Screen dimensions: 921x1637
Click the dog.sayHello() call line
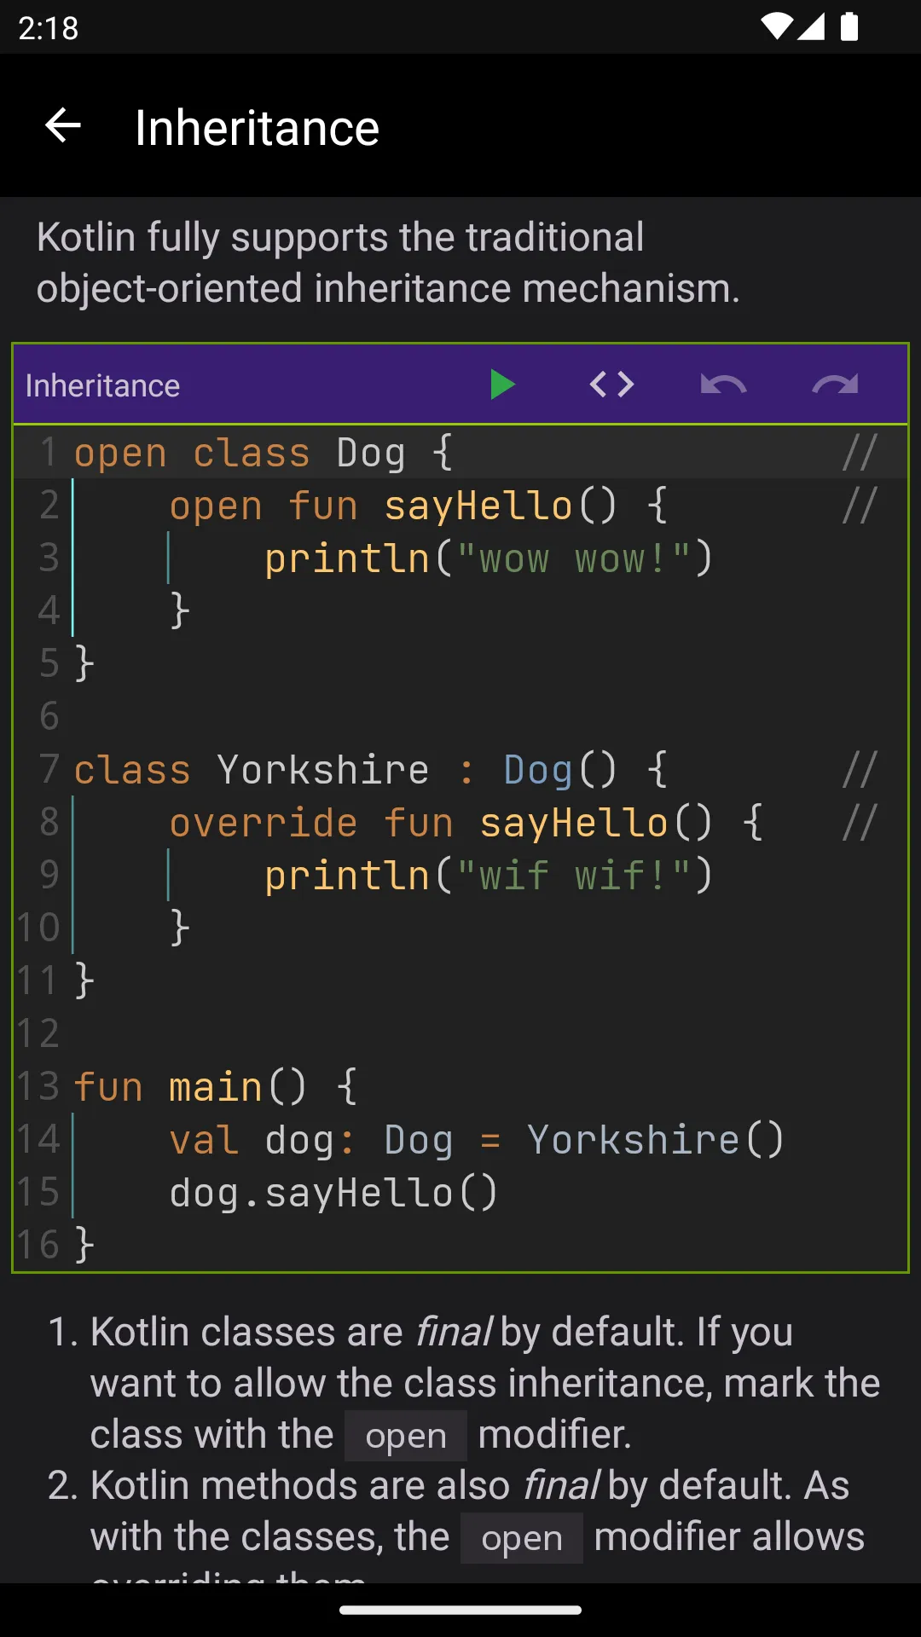pos(333,1193)
